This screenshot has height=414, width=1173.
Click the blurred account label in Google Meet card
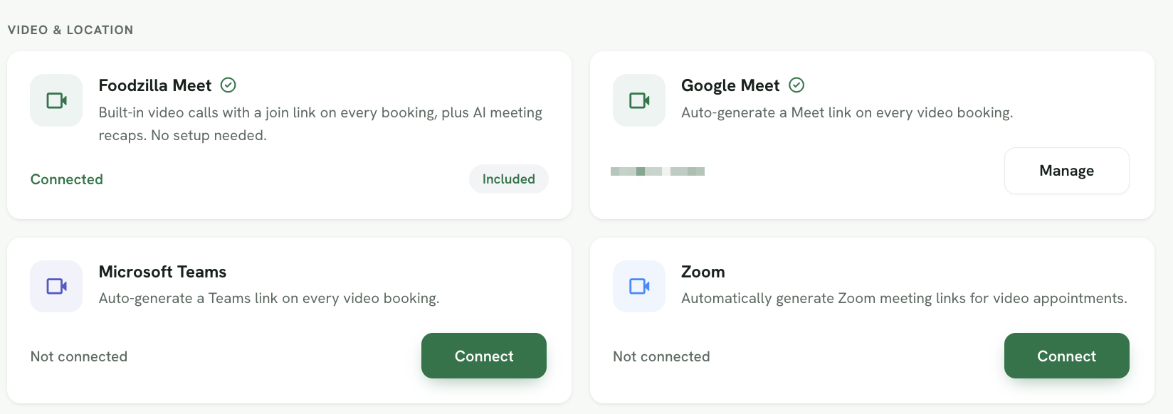pyautogui.click(x=658, y=171)
